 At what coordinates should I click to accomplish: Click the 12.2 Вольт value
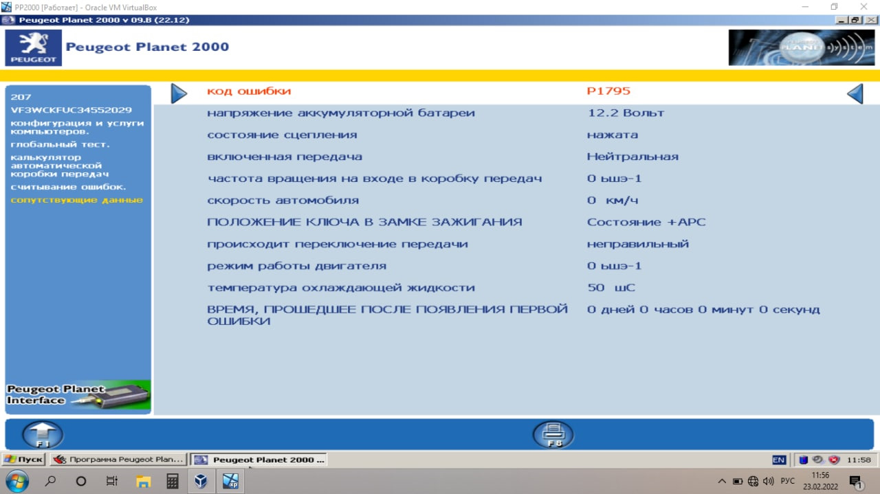(x=626, y=113)
